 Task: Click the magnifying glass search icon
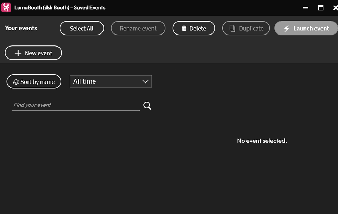148,106
